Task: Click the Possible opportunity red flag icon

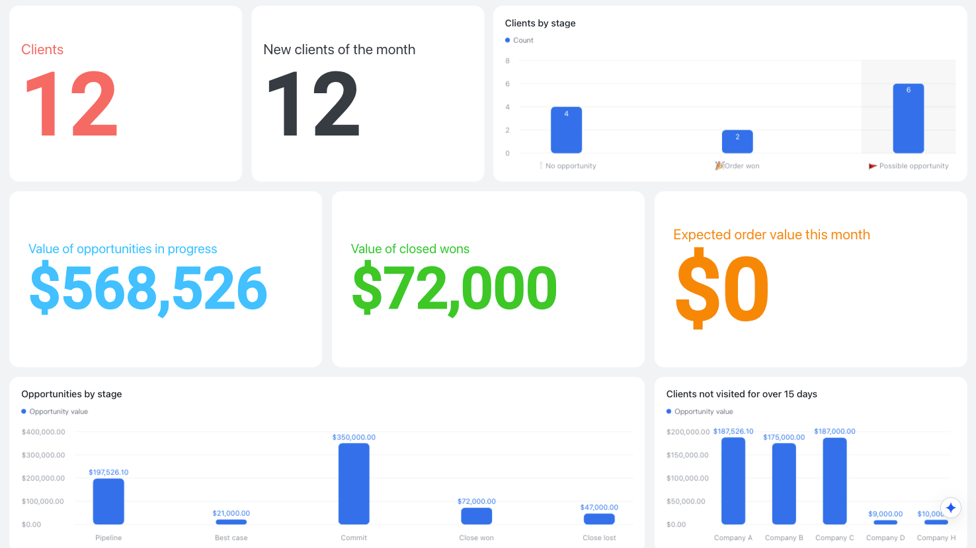Action: click(873, 166)
